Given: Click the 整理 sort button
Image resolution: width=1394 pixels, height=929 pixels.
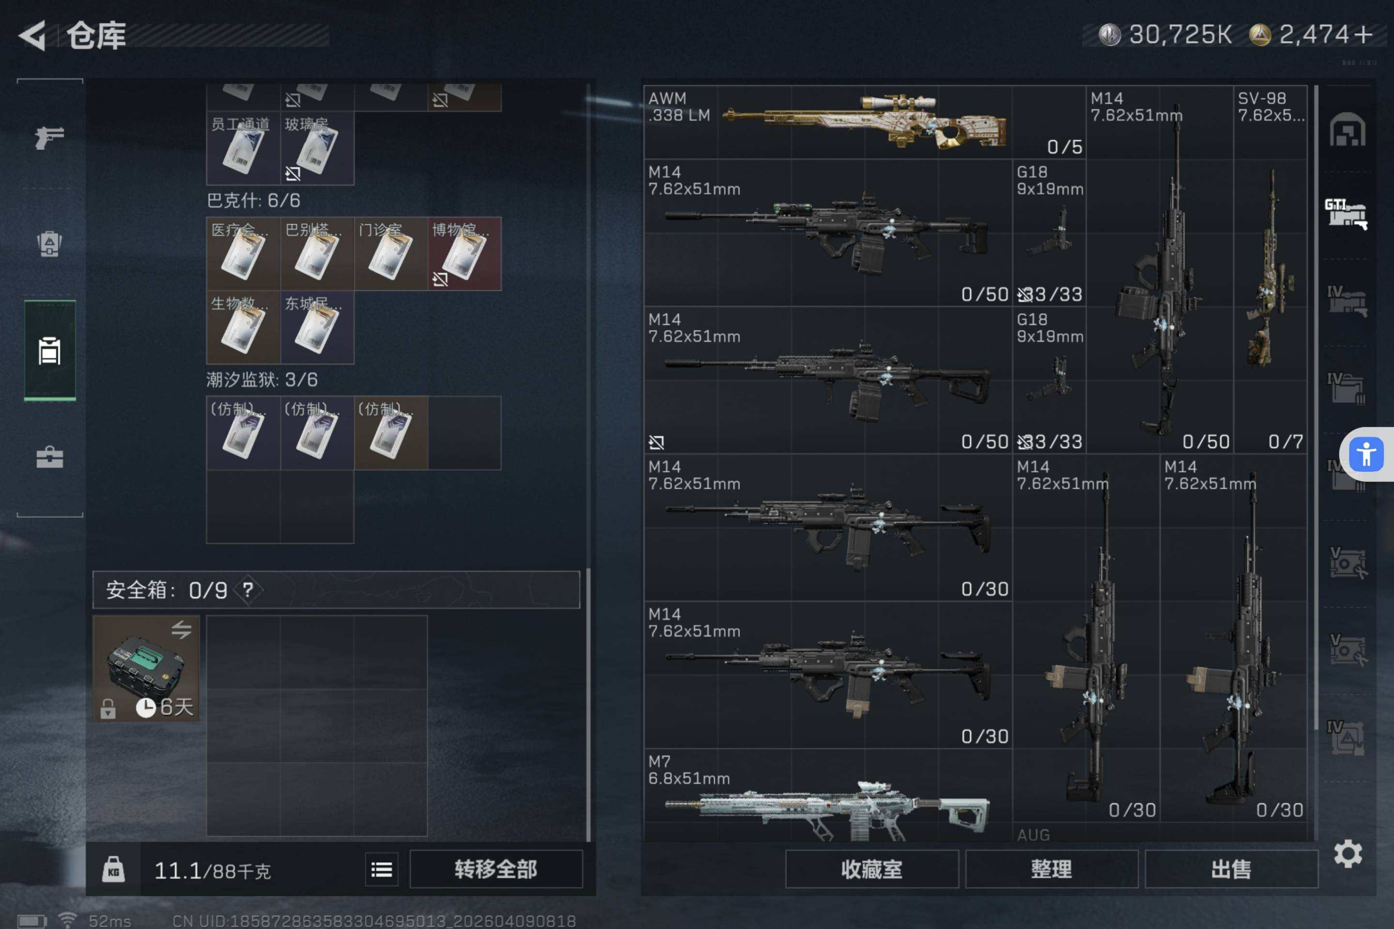Looking at the screenshot, I should click(1051, 869).
